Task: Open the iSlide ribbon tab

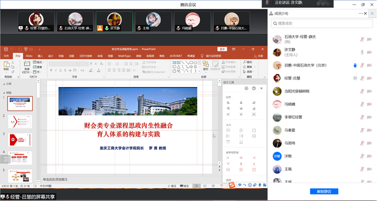Action: click(x=29, y=56)
